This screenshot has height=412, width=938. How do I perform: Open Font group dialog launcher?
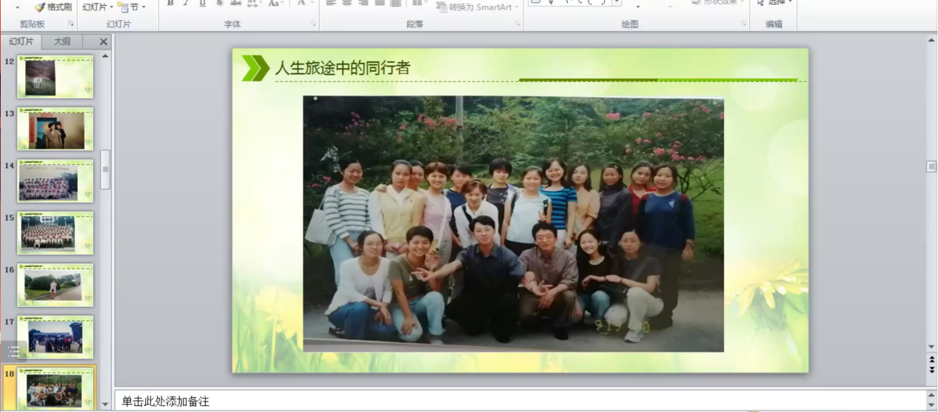coord(313,24)
